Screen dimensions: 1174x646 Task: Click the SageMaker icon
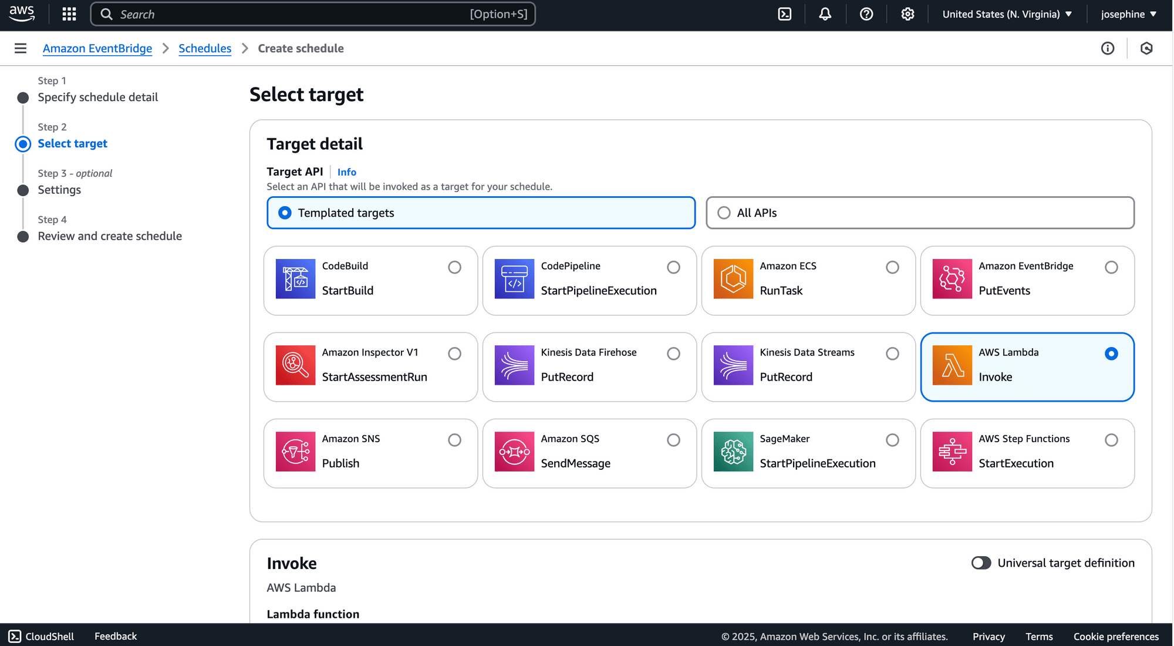[x=733, y=452]
